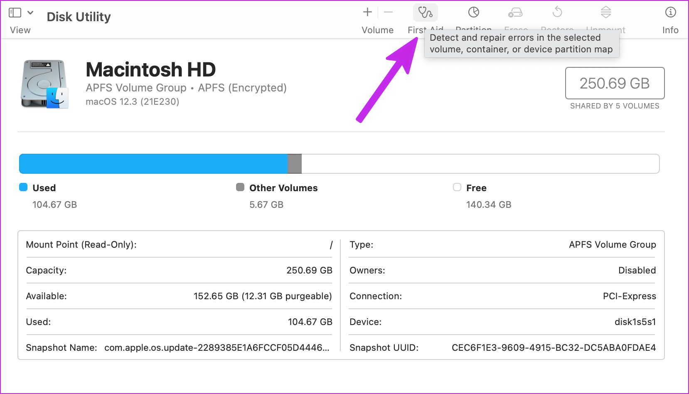This screenshot has width=689, height=394.
Task: Click the blue Used segment of storage bar
Action: coord(153,164)
